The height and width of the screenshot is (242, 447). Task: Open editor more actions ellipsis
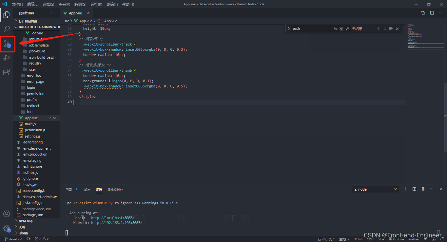(x=441, y=13)
